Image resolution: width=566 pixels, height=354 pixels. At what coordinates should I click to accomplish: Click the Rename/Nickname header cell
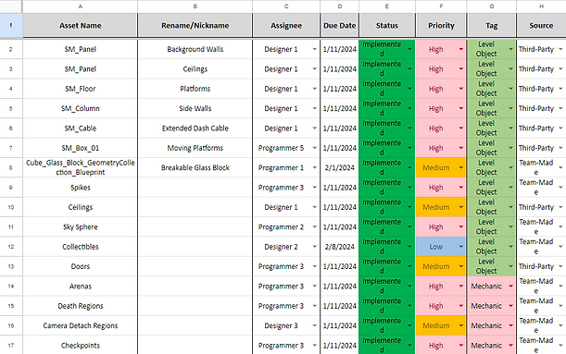[x=195, y=26]
